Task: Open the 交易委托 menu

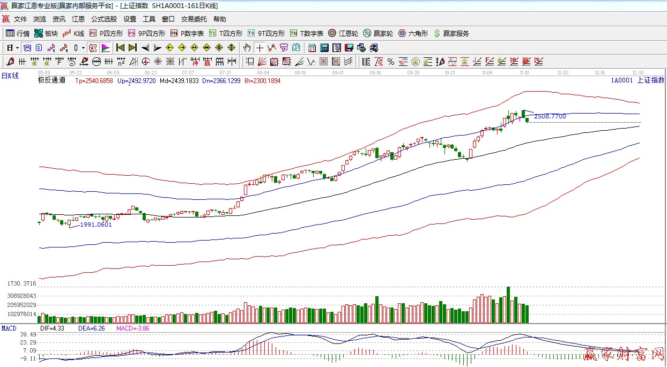Action: [x=194, y=19]
